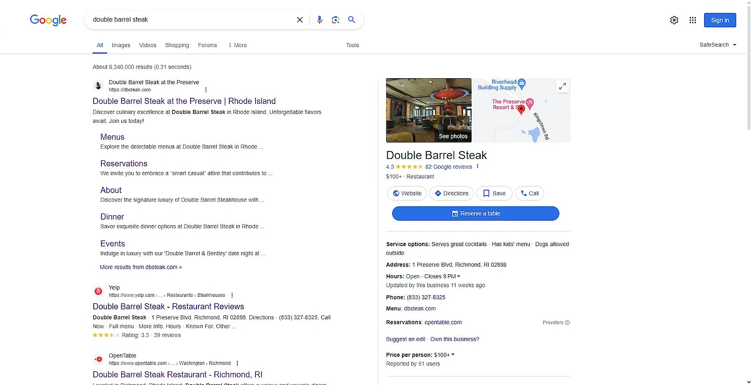Click Own this business?
Viewport: 752px width, 385px height.
(455, 339)
